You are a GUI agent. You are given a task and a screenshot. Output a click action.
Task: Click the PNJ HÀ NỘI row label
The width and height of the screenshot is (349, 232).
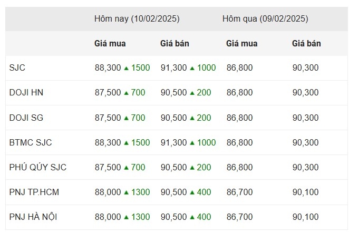(34, 217)
